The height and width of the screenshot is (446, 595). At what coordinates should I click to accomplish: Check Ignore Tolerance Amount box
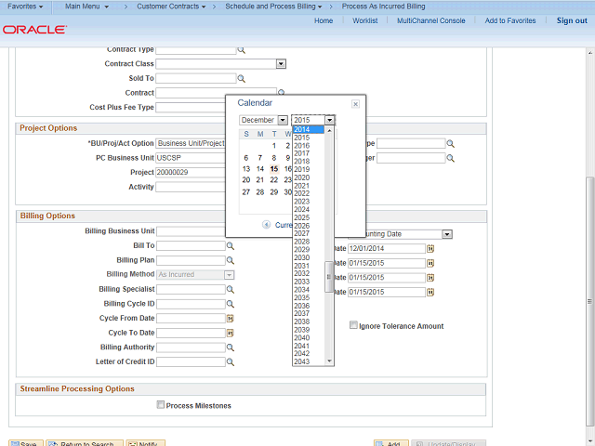[x=353, y=326]
